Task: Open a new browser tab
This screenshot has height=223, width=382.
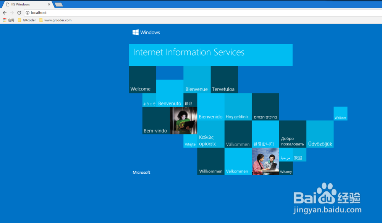Action: pyautogui.click(x=59, y=4)
